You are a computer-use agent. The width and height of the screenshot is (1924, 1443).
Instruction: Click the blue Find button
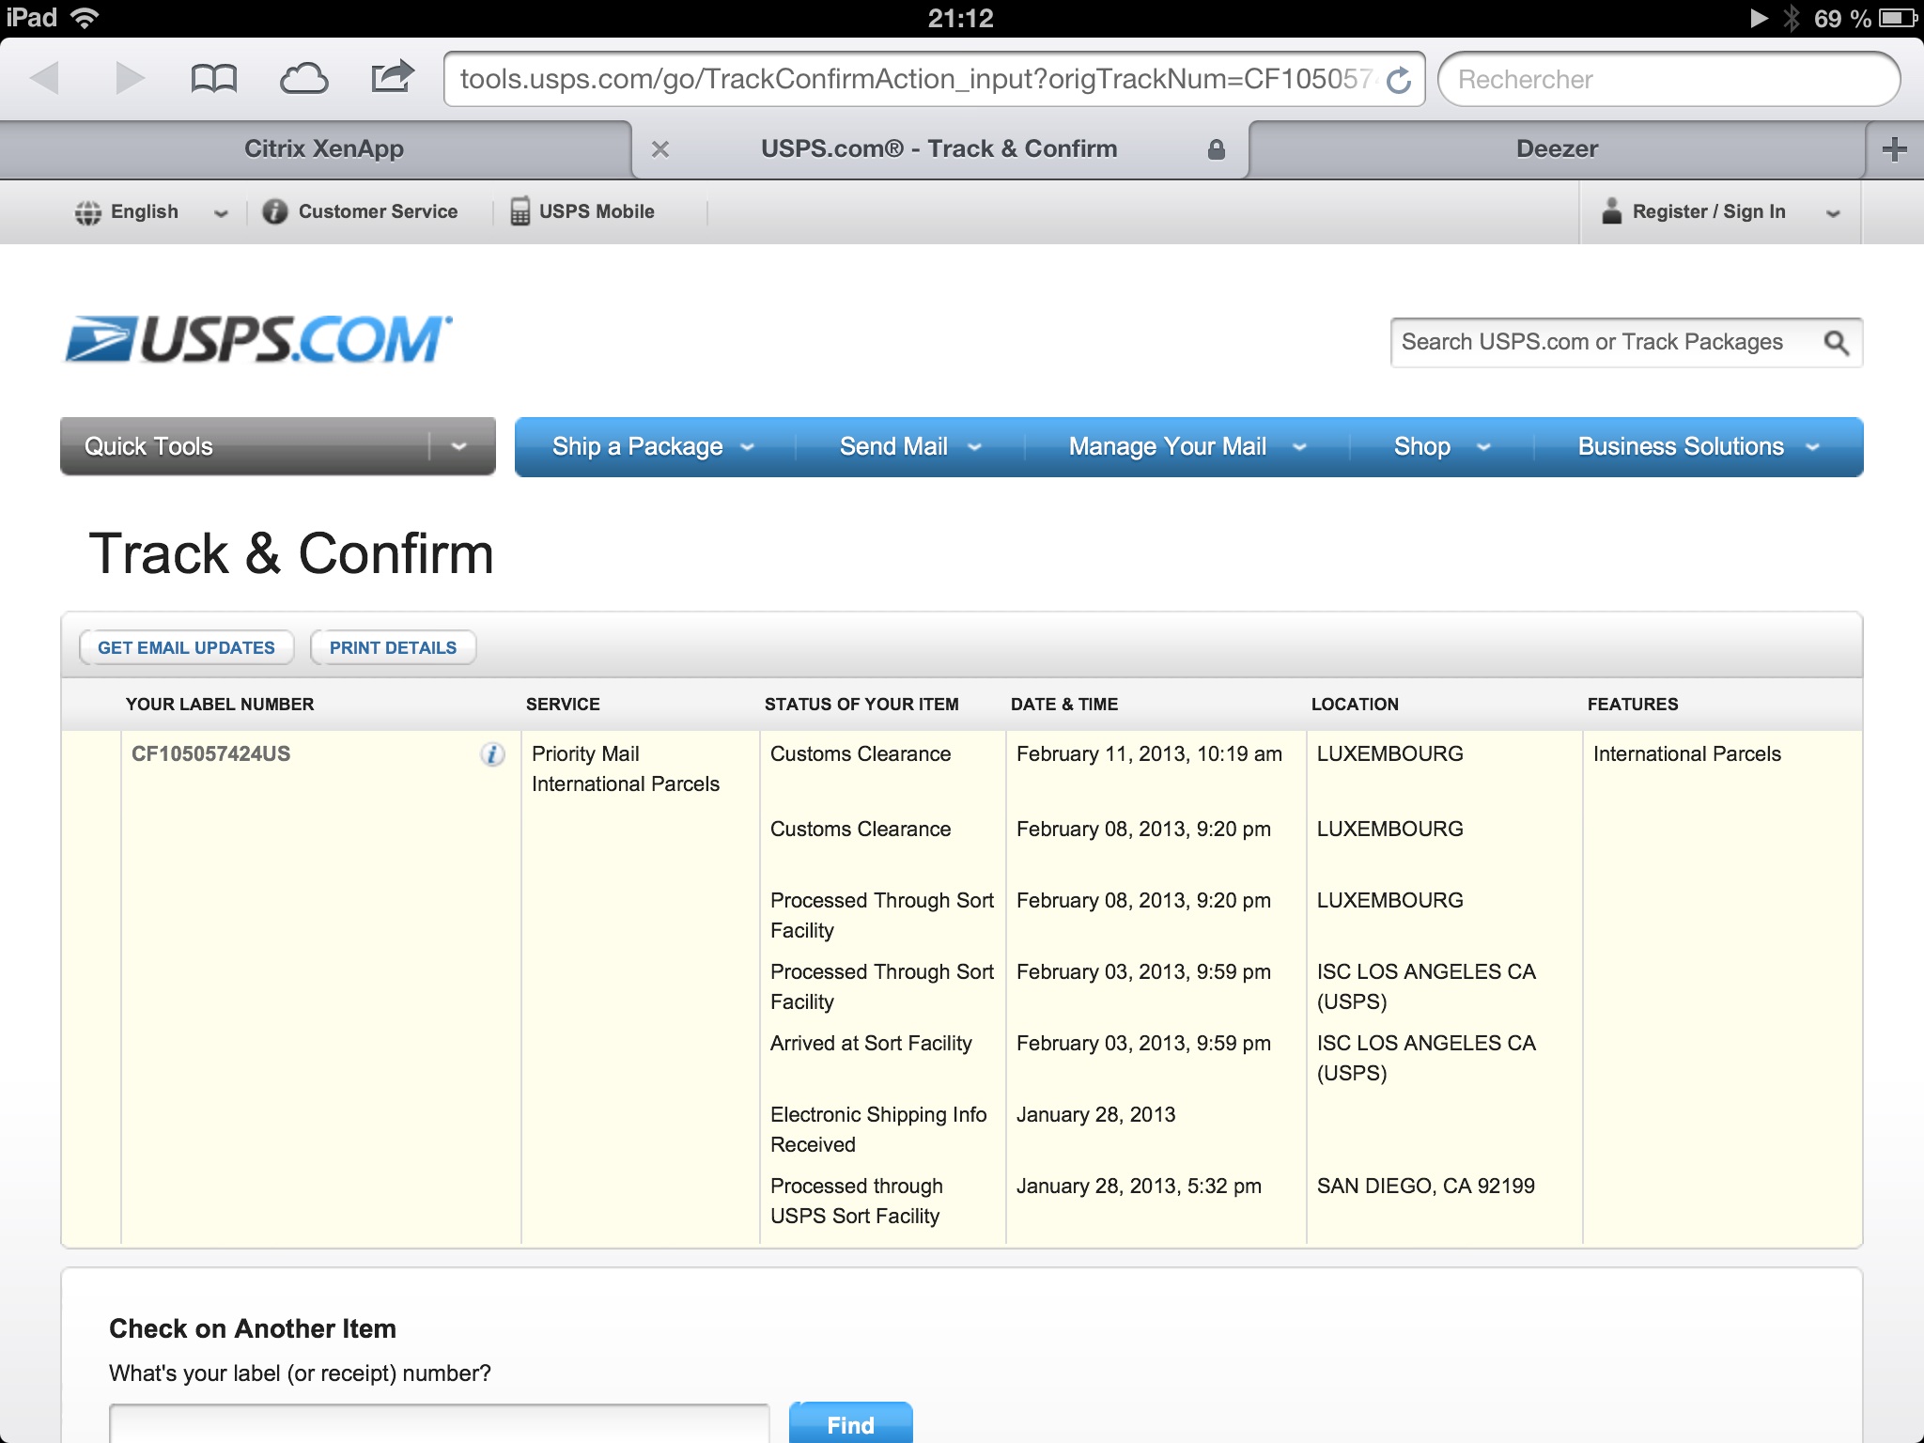point(850,1422)
